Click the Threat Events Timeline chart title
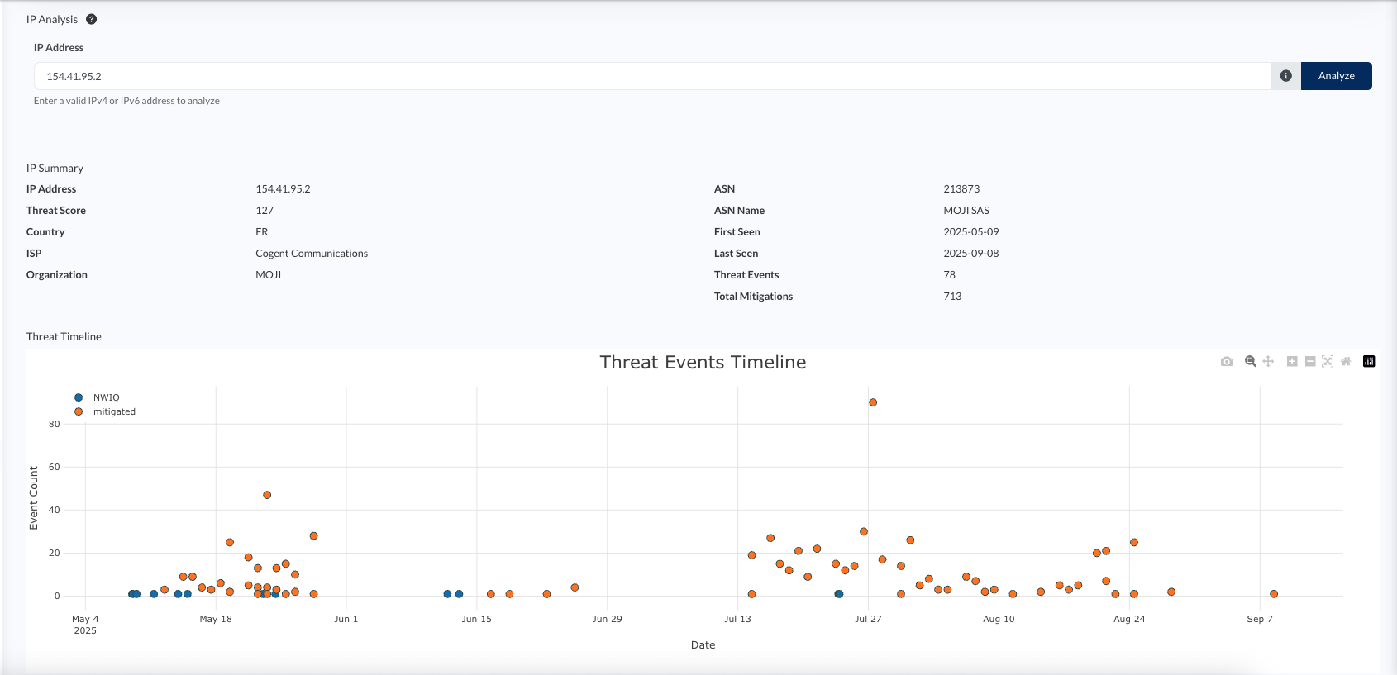This screenshot has width=1397, height=675. point(703,362)
